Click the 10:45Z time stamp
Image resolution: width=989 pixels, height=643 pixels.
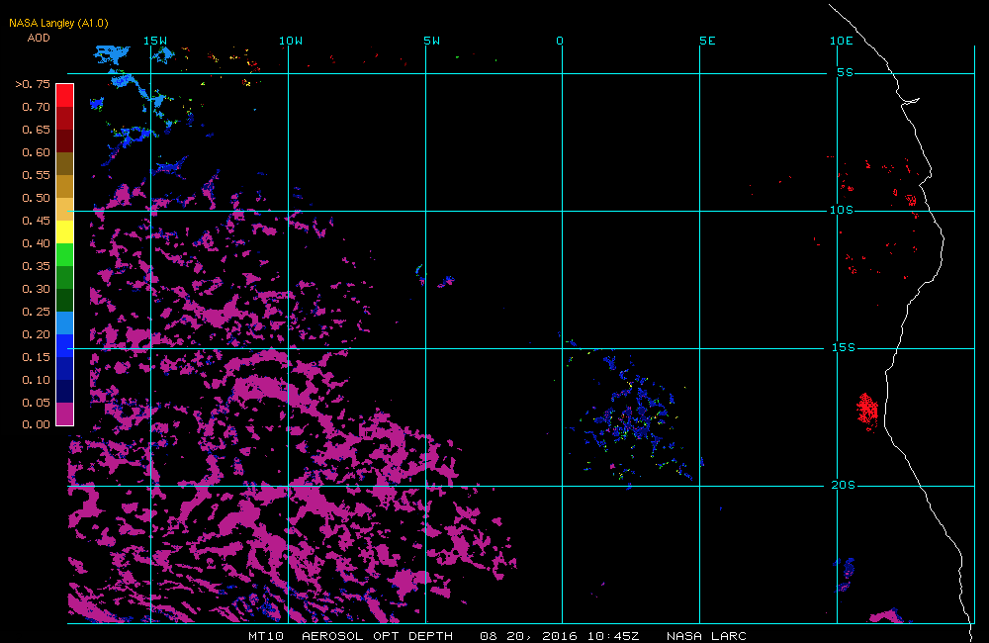613,635
